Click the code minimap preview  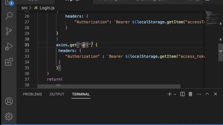coord(212,18)
